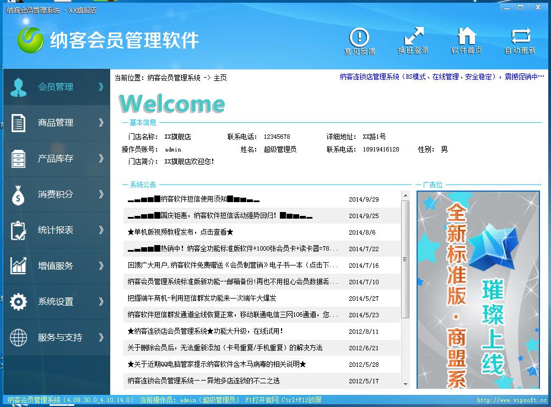Click the 全新标准版 advertisement banner
Image resolution: width=551 pixels, height=407 pixels.
coord(478,290)
